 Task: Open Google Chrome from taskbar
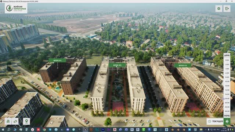click(x=44, y=129)
